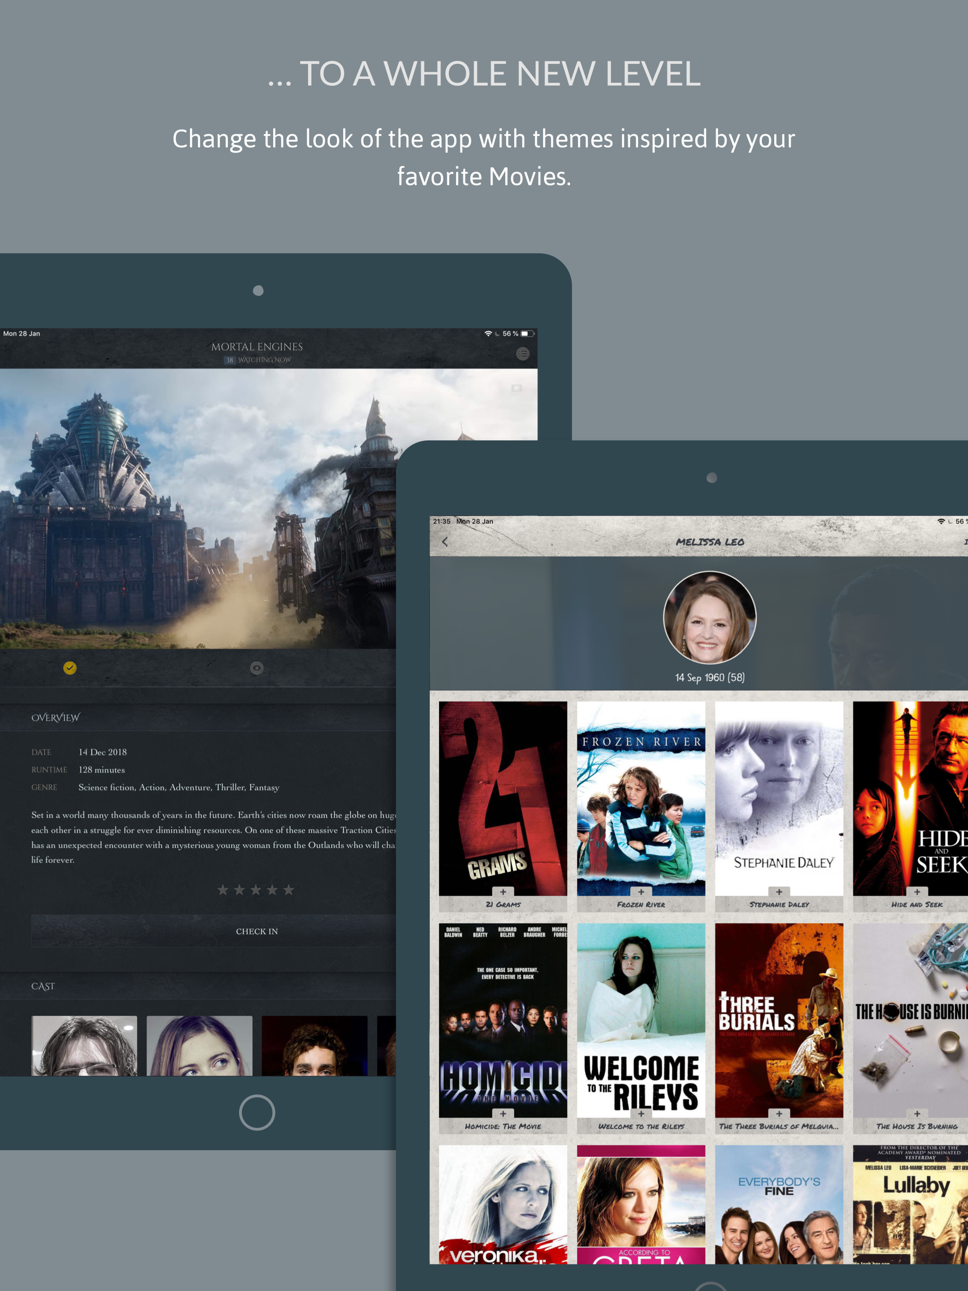Click the runtime '128 minutes'
Screen dimensions: 968x1291
pos(102,770)
